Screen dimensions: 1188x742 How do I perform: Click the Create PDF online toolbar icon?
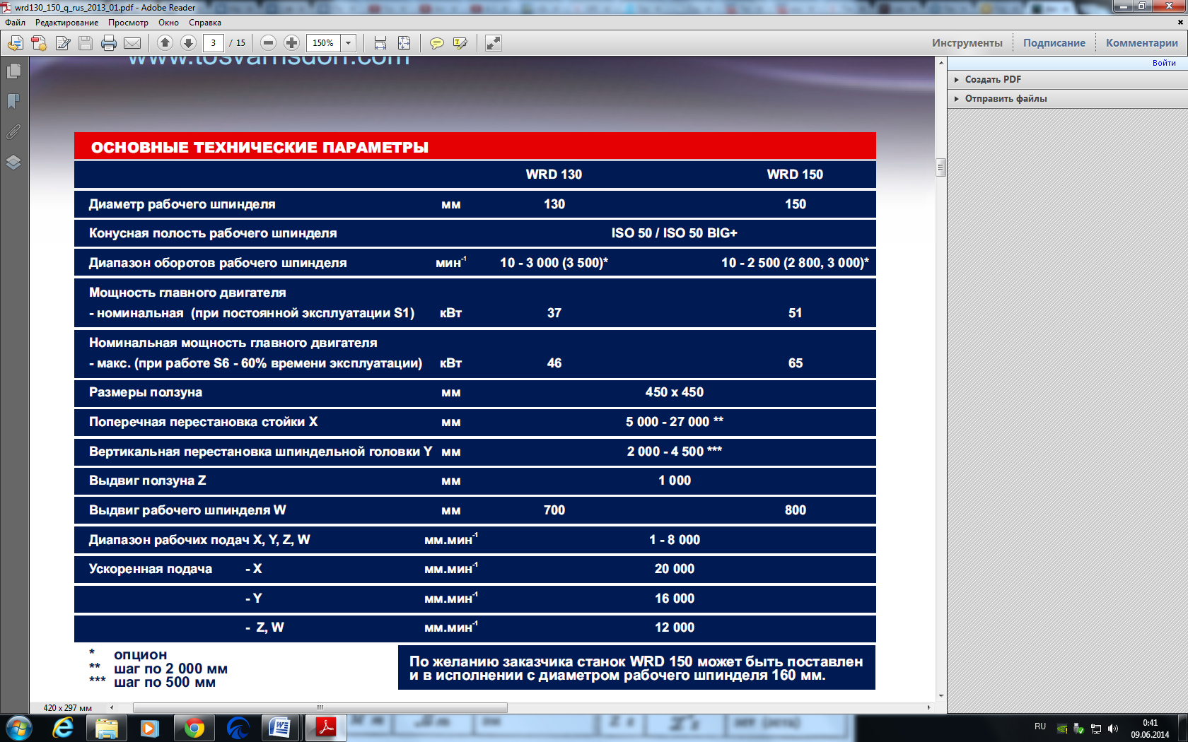15,43
